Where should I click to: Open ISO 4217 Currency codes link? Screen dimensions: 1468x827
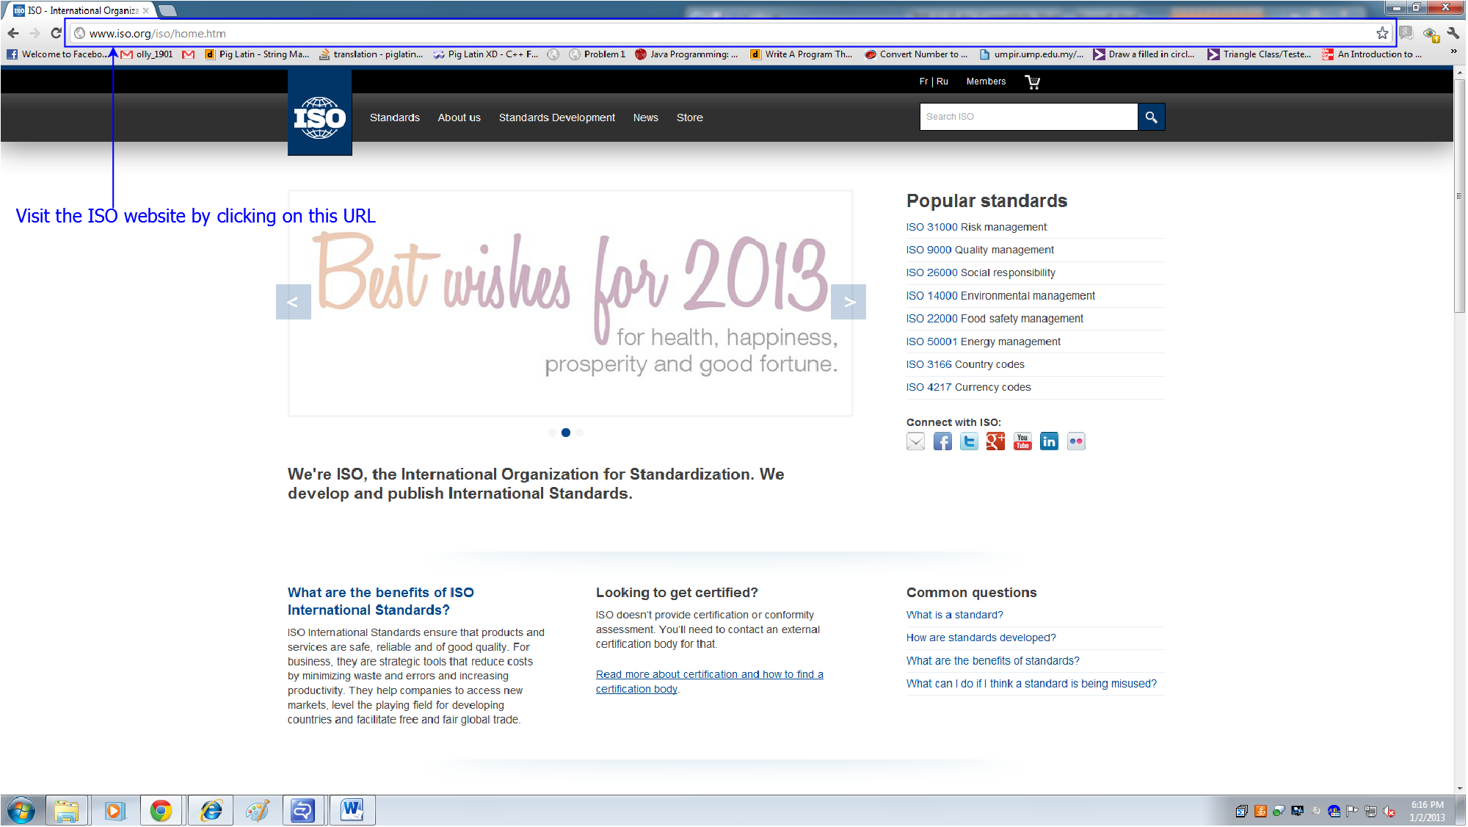(968, 387)
